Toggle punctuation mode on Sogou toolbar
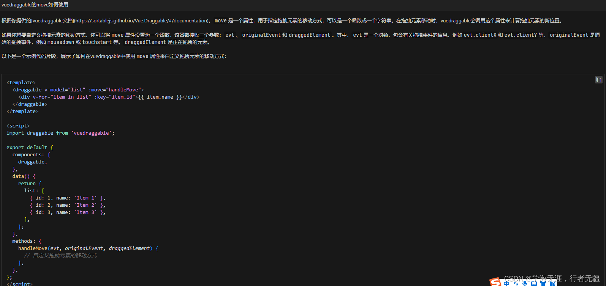This screenshot has height=286, width=606. (x=516, y=283)
